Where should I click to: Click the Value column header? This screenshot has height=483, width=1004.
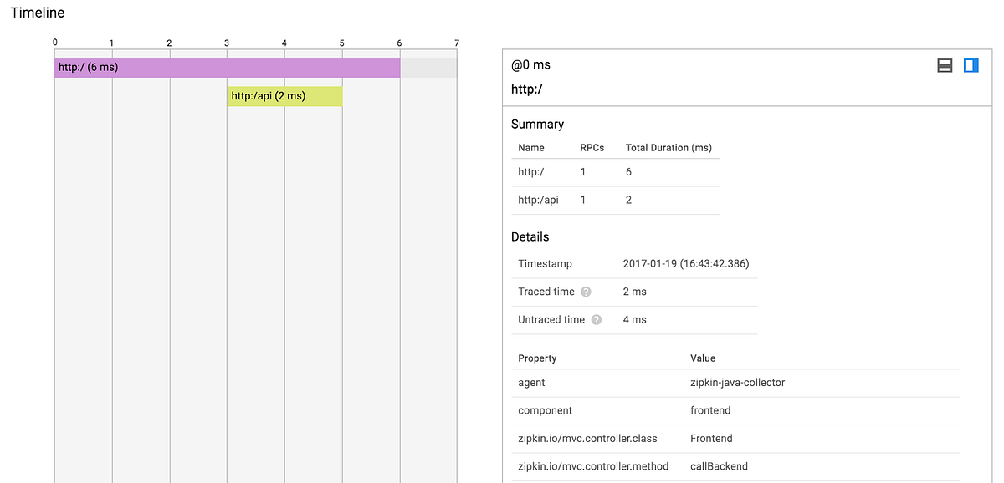(x=703, y=358)
